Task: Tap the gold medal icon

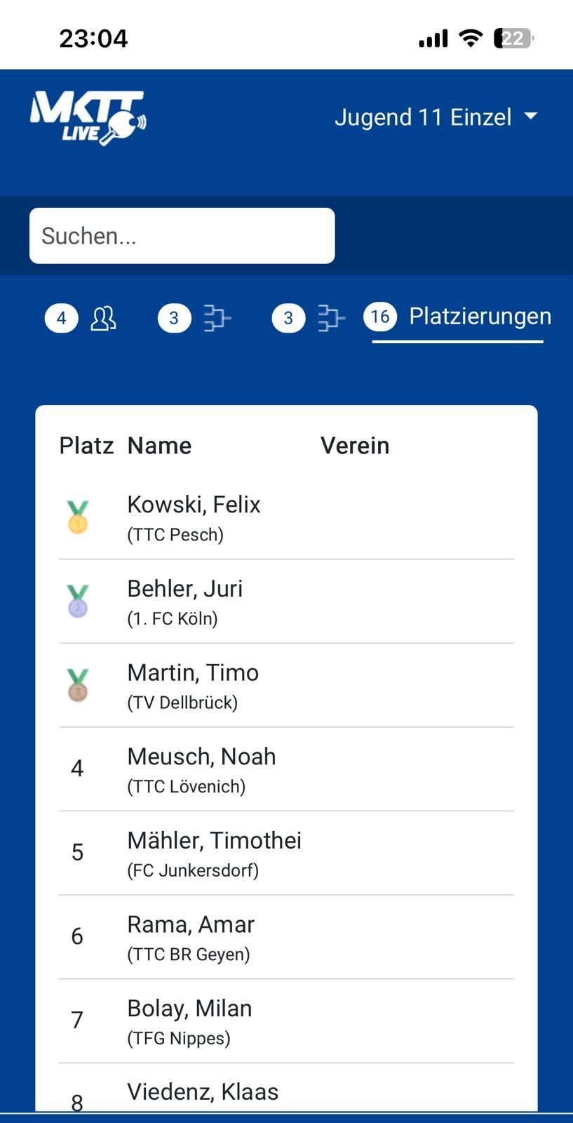Action: (x=78, y=517)
